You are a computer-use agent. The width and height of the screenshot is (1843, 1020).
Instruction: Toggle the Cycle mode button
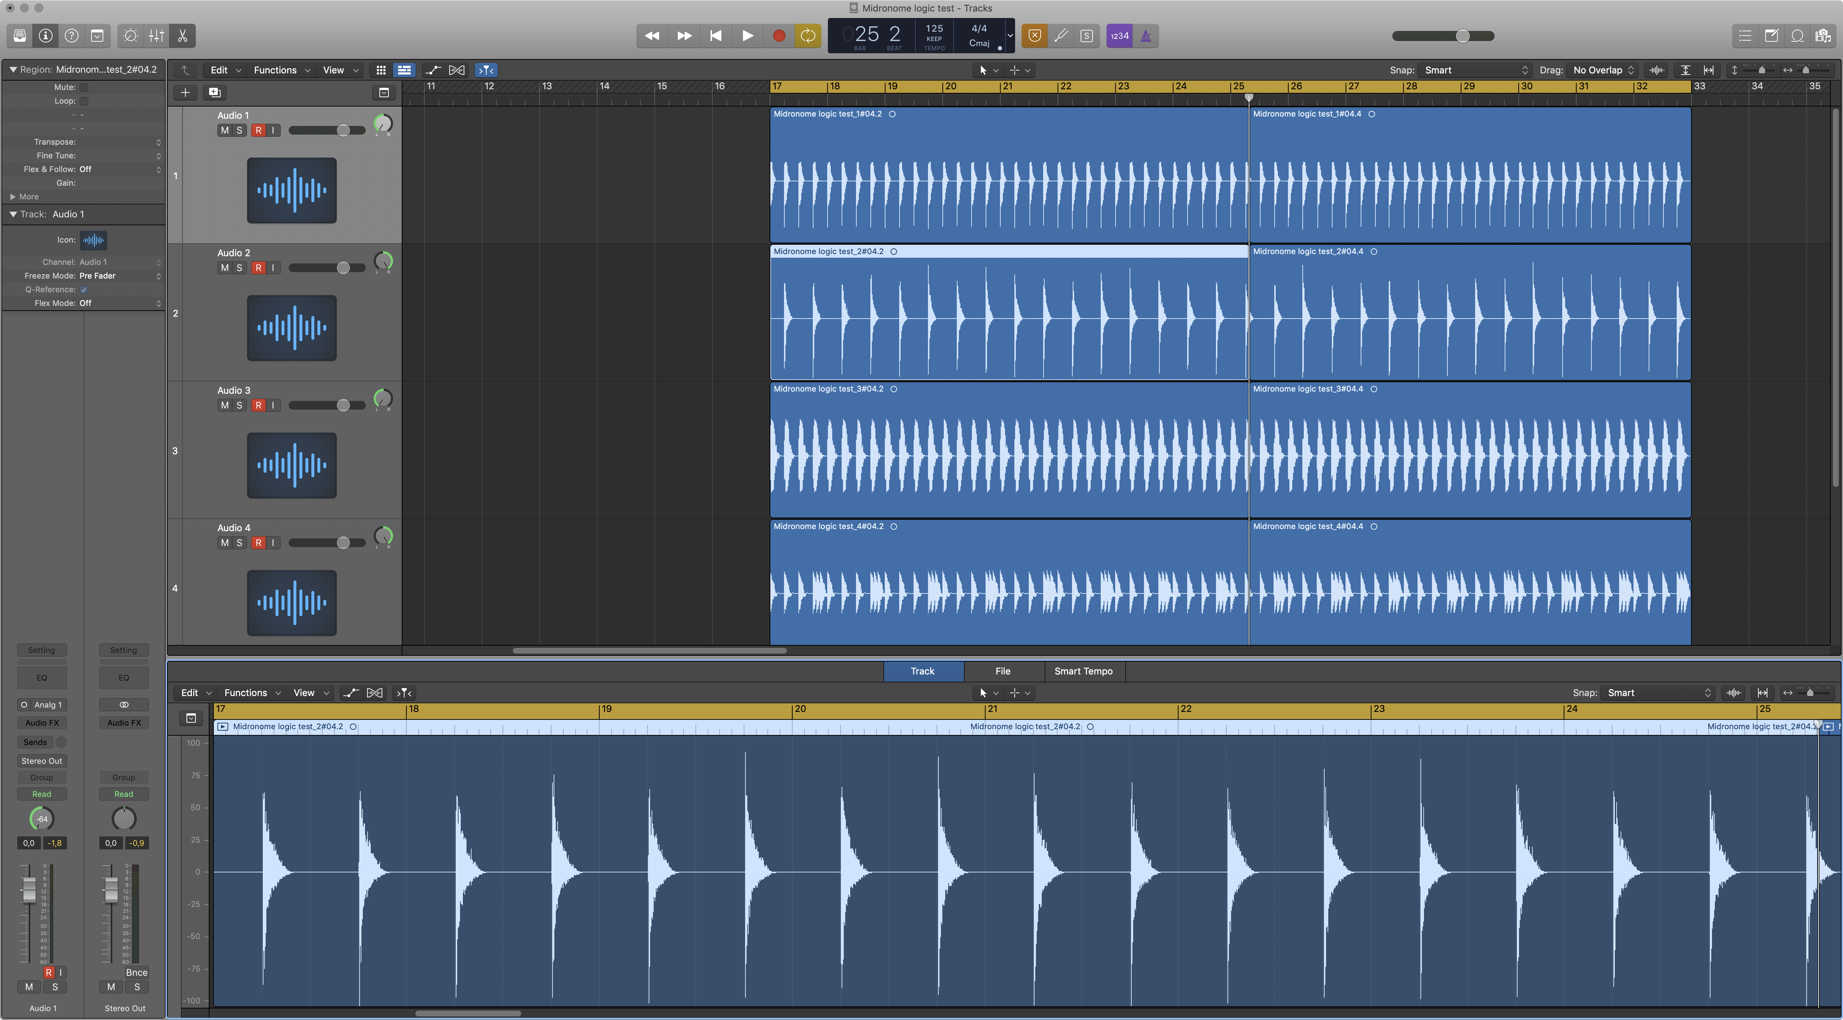coord(808,36)
